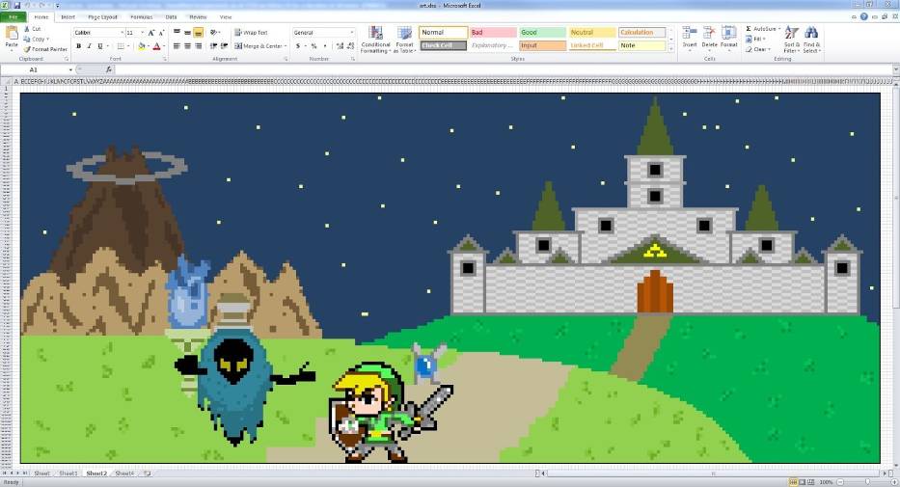Screen dimensions: 900x487
Task: Align text to the left
Action: 177,46
